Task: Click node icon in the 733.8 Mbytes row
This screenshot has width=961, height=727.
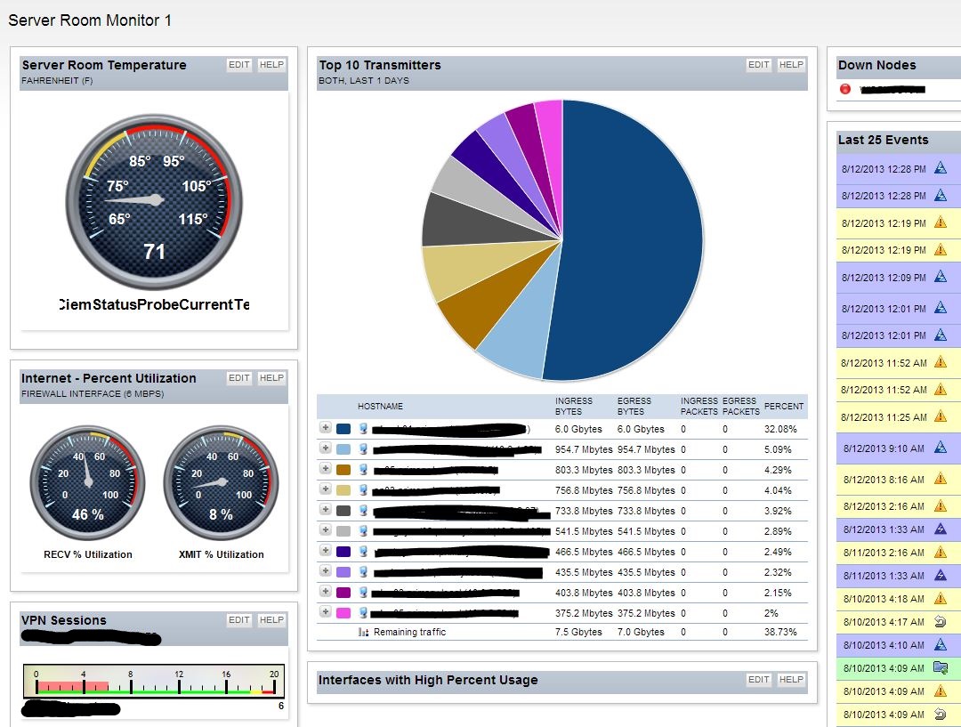Action: click(363, 511)
